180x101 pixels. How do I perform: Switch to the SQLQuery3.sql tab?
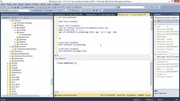tap(68, 15)
